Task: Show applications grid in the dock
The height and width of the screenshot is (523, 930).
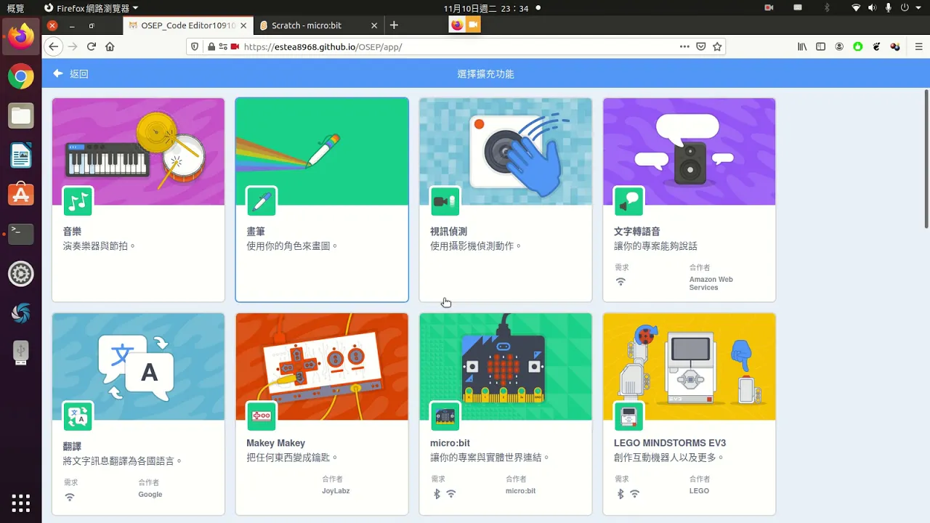Action: pyautogui.click(x=20, y=503)
